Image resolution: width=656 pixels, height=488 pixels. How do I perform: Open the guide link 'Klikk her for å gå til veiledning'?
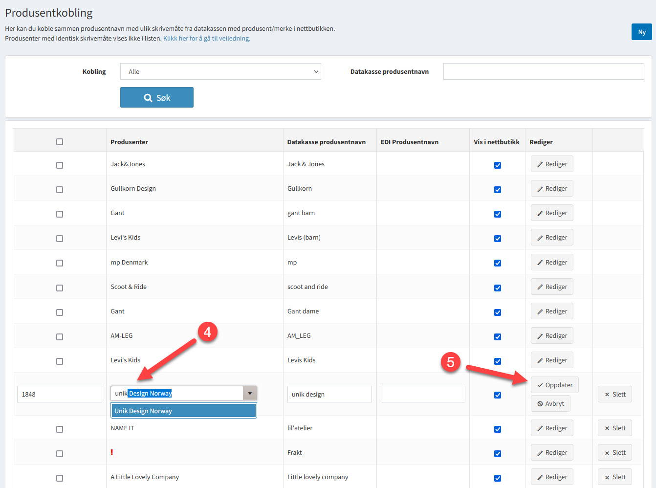click(206, 38)
